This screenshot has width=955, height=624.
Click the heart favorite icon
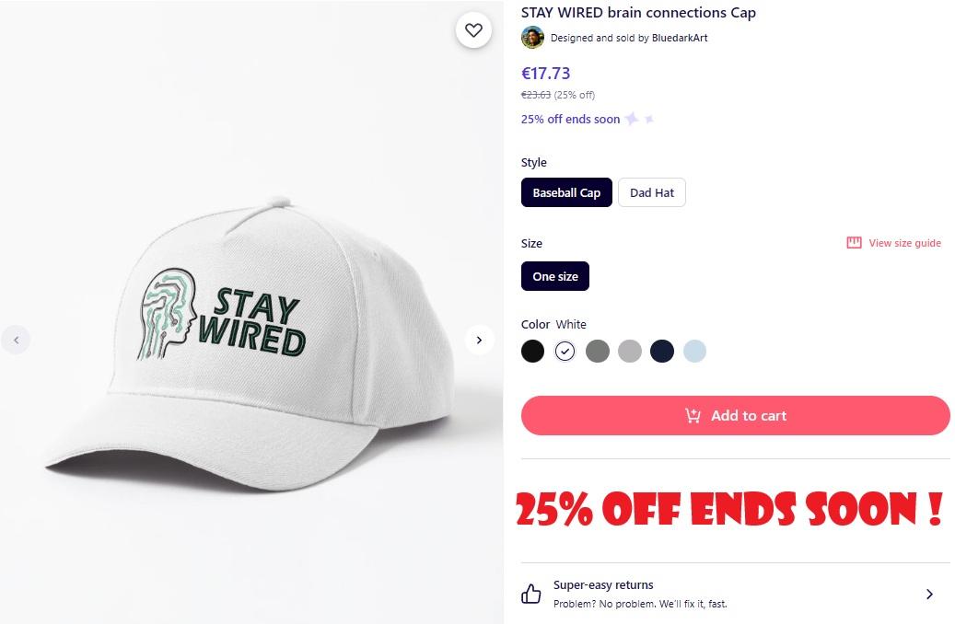click(x=473, y=30)
